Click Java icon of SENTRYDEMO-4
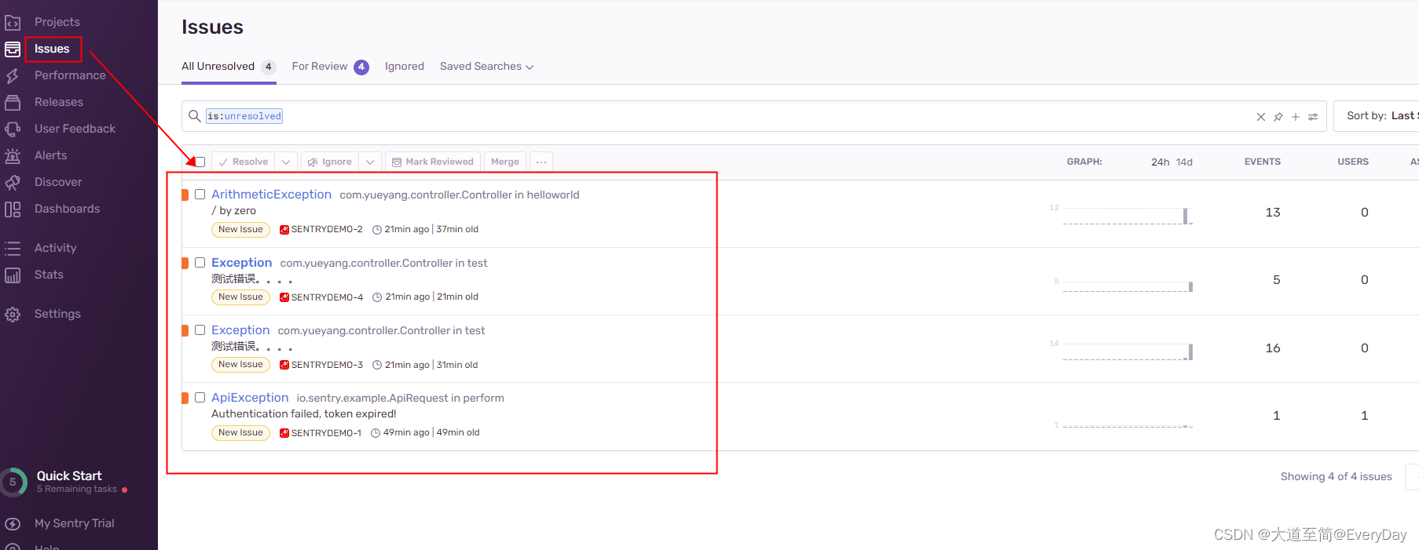Viewport: 1419px width, 550px height. click(x=284, y=297)
